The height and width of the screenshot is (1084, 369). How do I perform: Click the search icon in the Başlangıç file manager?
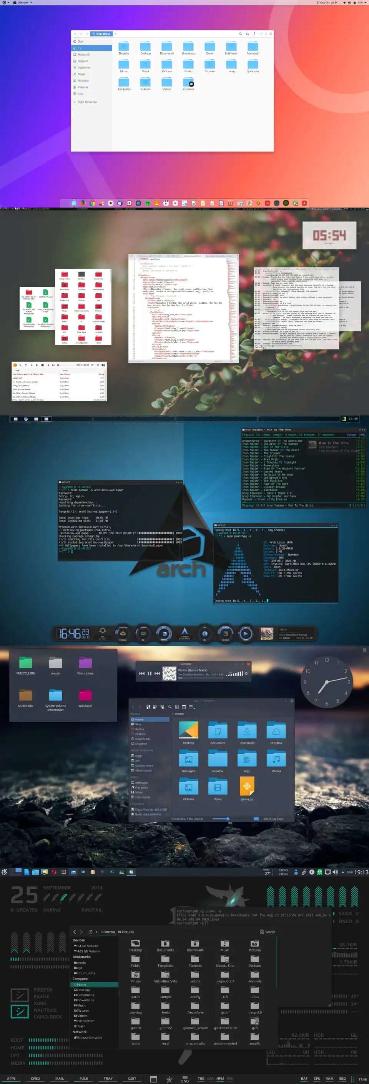(241, 34)
